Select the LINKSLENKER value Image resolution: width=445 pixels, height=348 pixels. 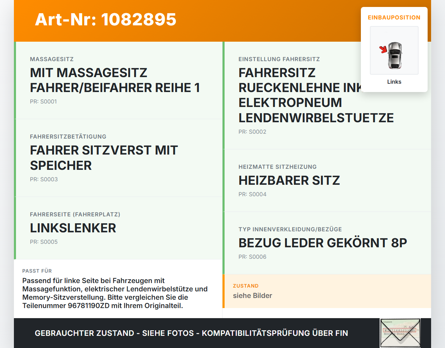(x=73, y=228)
